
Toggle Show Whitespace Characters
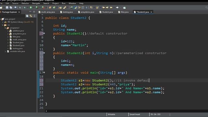click(86, 7)
